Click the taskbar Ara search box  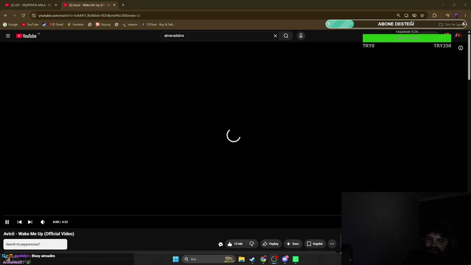pos(208,259)
